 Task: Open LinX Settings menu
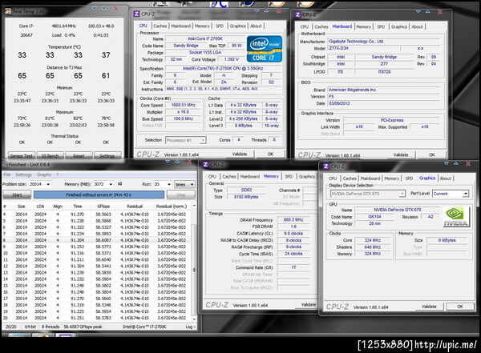23,174
